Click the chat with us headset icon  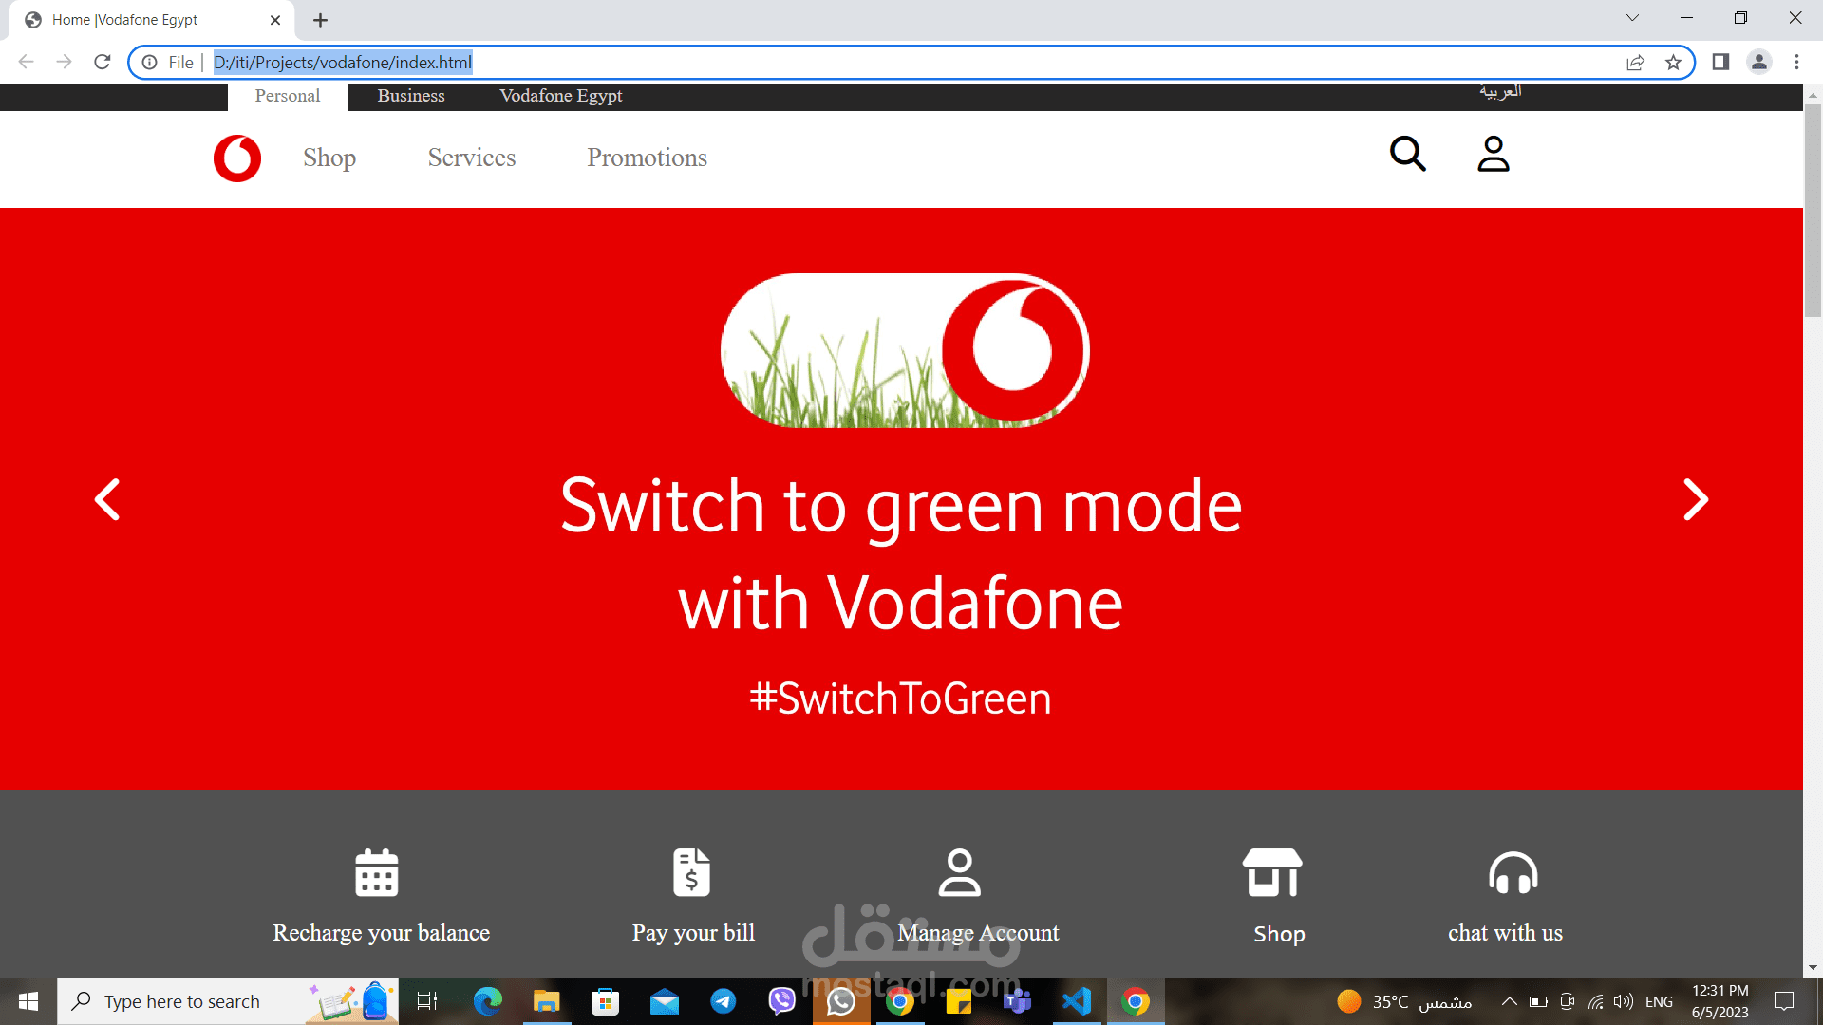[x=1513, y=872]
